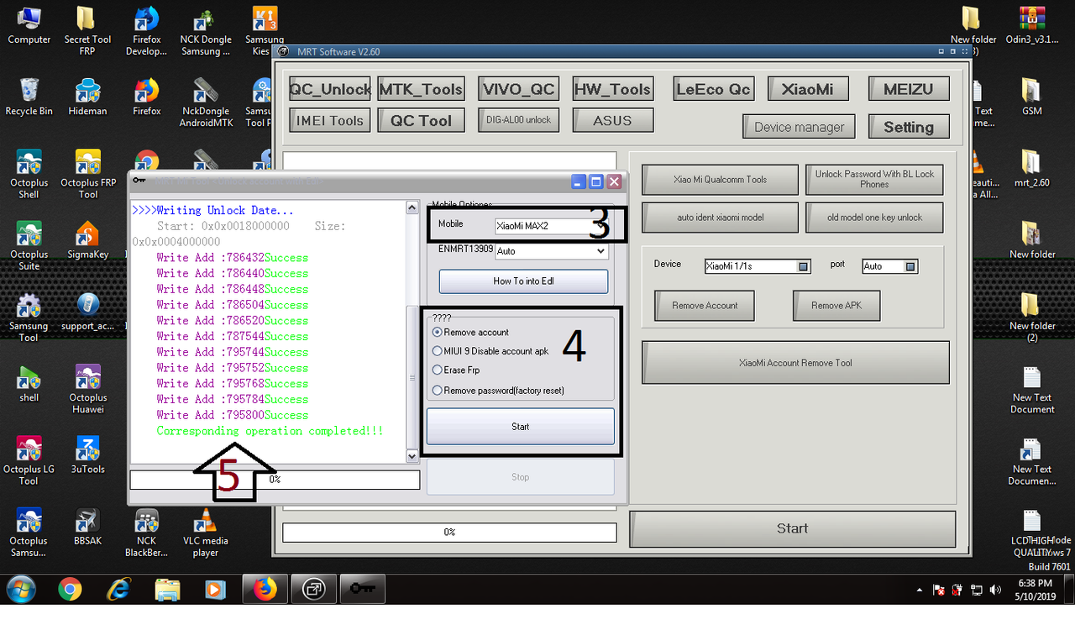
Task: Click Start in the account removal dialog
Action: pos(521,427)
